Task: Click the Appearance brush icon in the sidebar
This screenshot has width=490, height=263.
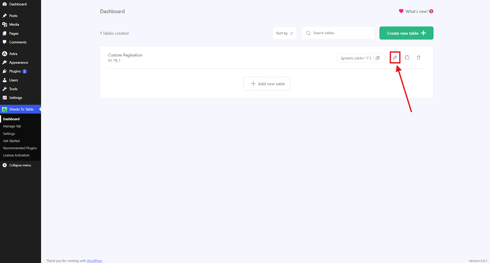Action: (5, 63)
